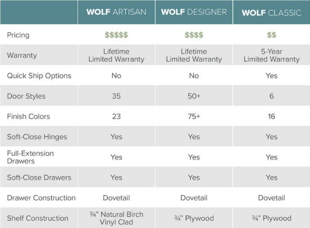Click the two-dollar-sign Classic pricing symbol
This screenshot has height=228, width=310.
[271, 35]
